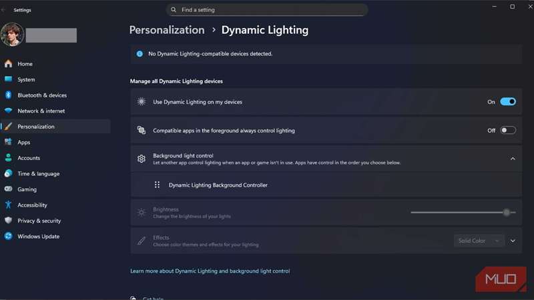
Task: Click the Windows Update icon
Action: pos(8,236)
